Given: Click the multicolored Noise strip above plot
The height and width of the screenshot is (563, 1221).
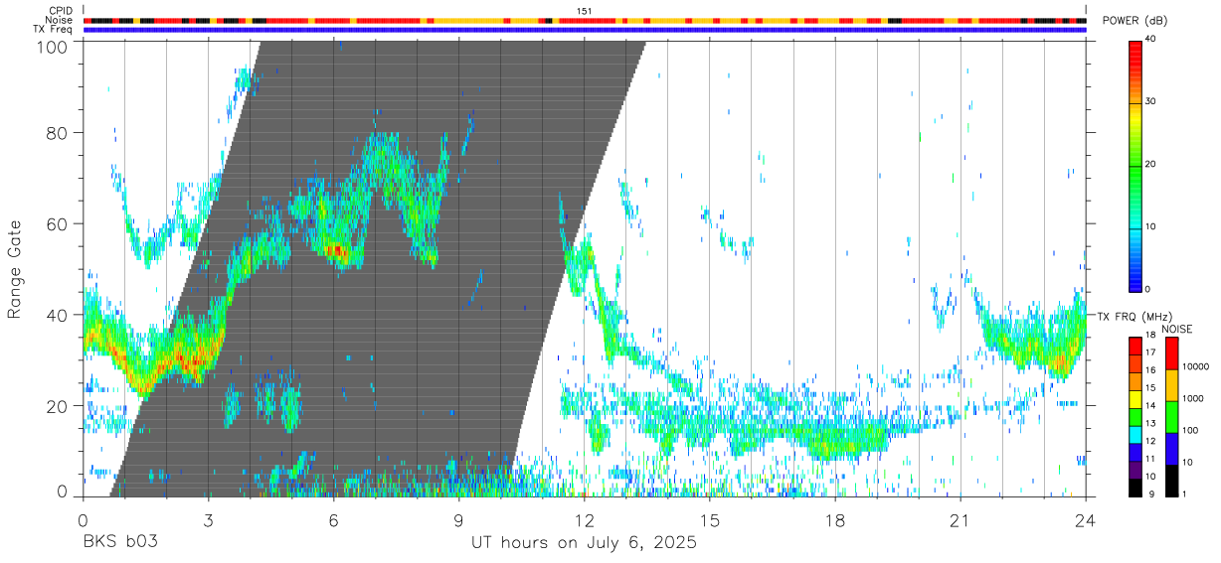Looking at the screenshot, I should [x=584, y=20].
